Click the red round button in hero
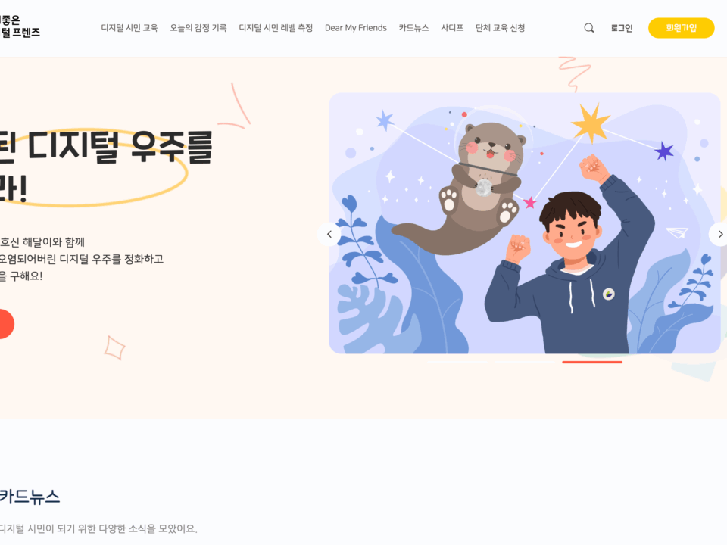Viewport: 727px width, 545px height. 5,324
